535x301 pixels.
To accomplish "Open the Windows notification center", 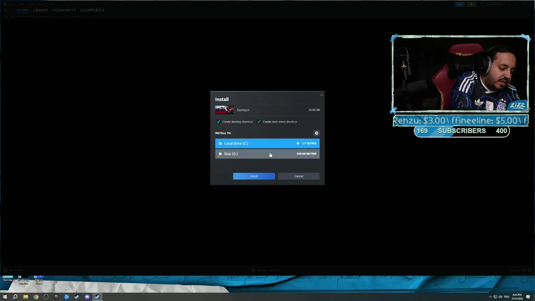I will [x=528, y=297].
